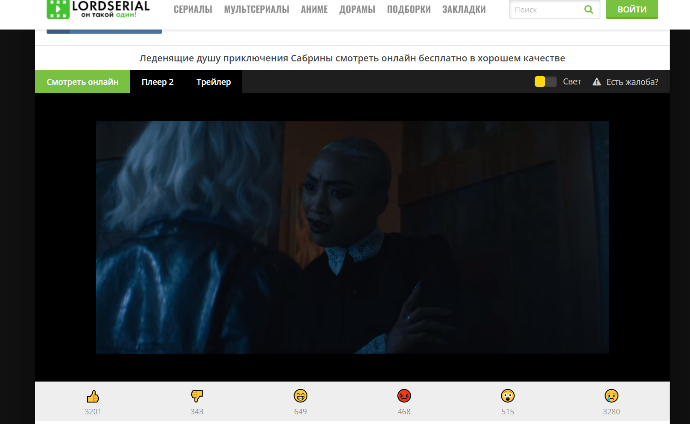The height and width of the screenshot is (424, 690).
Task: Click the LordSerial logo
Action: tap(98, 9)
